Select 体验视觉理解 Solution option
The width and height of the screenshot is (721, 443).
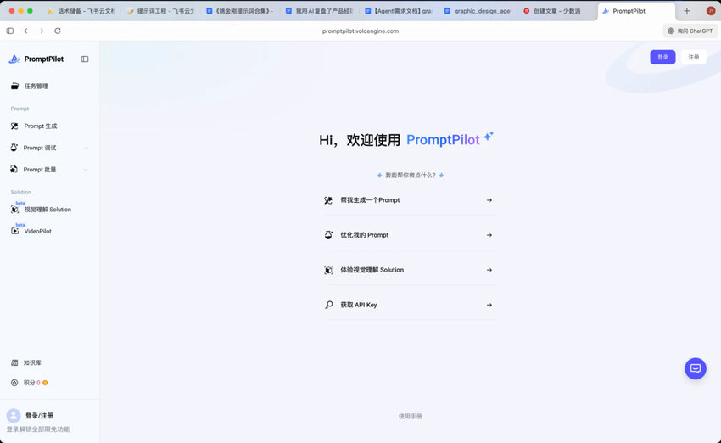pyautogui.click(x=411, y=270)
